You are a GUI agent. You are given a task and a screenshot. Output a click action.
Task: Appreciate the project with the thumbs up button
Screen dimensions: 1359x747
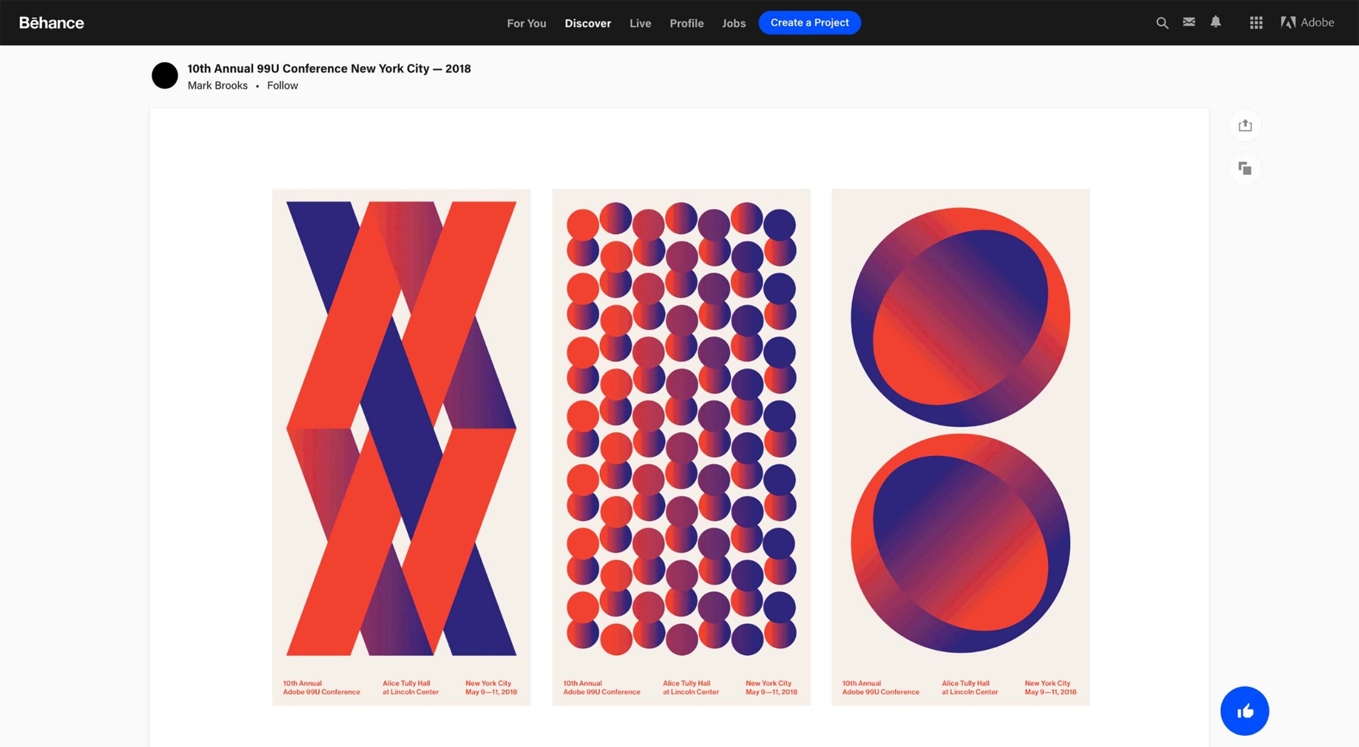(1244, 710)
